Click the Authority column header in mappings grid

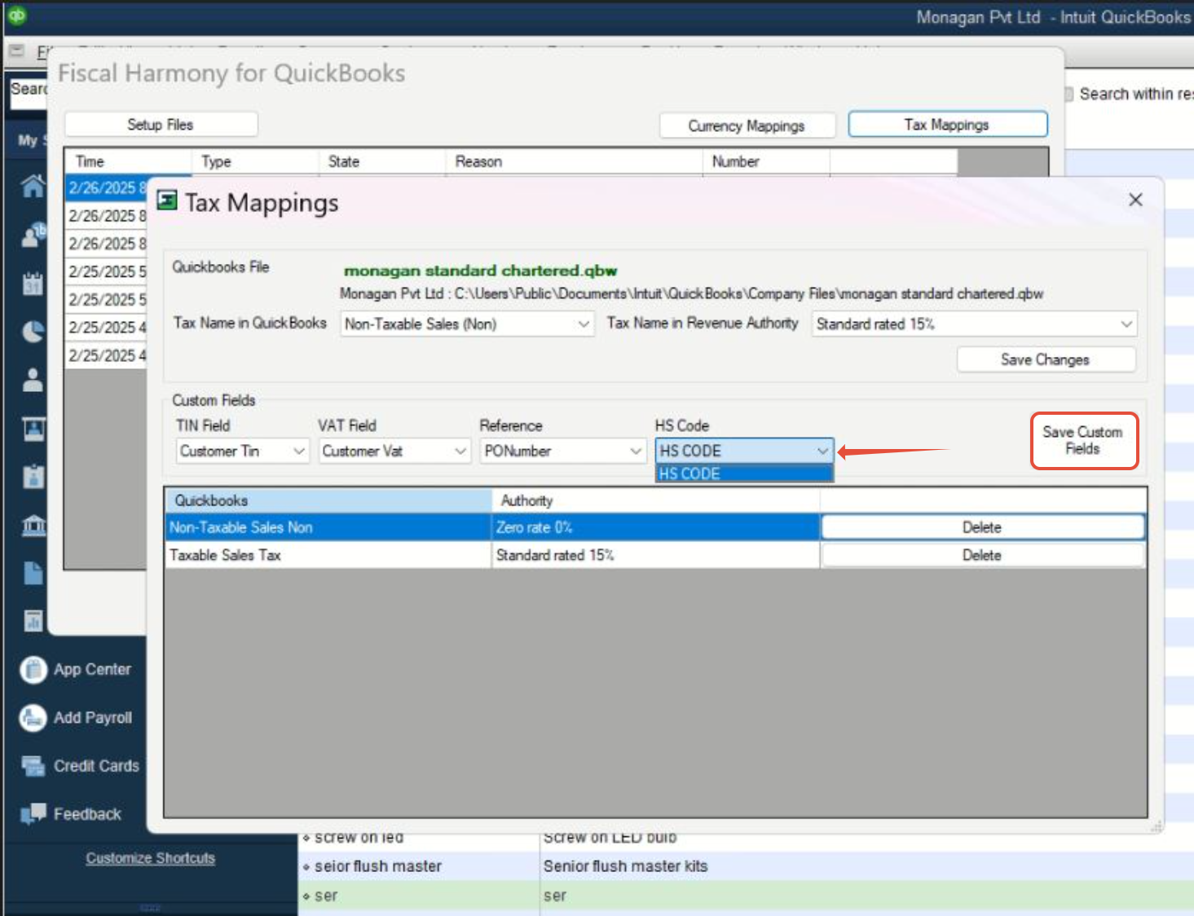655,500
